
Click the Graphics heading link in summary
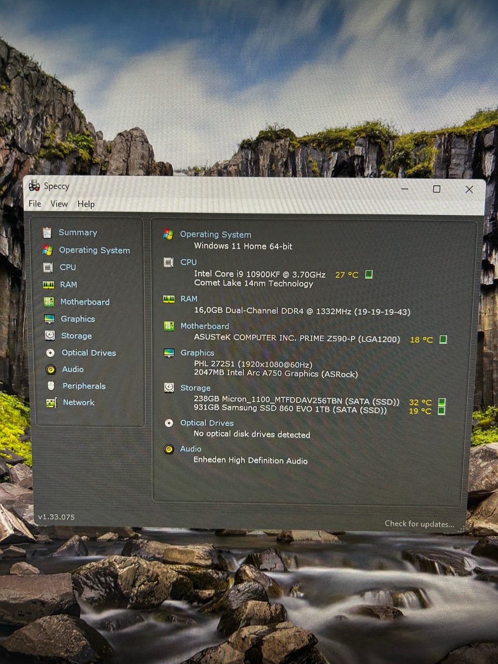197,353
